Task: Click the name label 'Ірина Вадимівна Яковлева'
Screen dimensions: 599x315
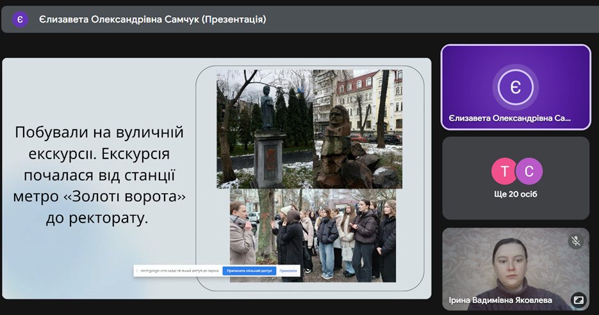Action: pos(500,300)
